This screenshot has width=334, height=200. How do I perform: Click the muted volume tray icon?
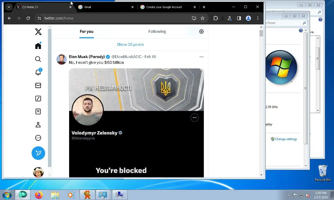click(x=308, y=195)
